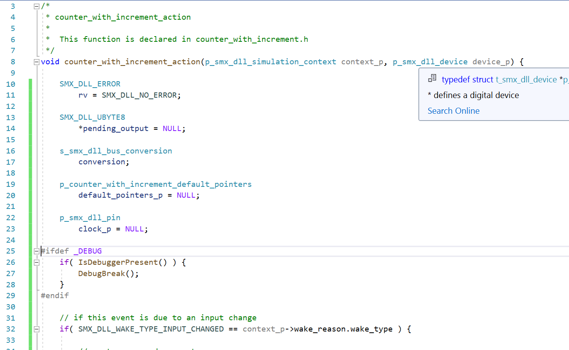Place cursor on the #endif directive
The width and height of the screenshot is (569, 350).
(x=55, y=296)
